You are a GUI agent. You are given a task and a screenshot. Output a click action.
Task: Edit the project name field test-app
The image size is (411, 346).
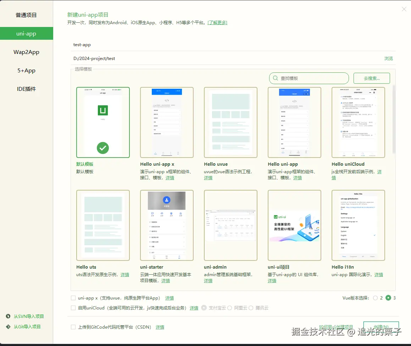click(233, 45)
